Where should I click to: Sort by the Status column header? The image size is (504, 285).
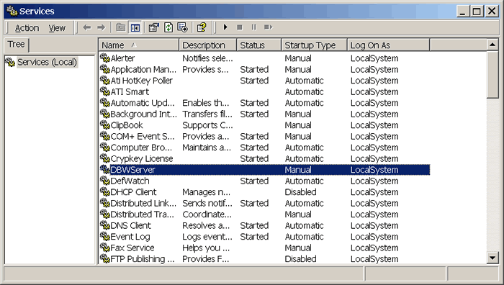(x=259, y=45)
